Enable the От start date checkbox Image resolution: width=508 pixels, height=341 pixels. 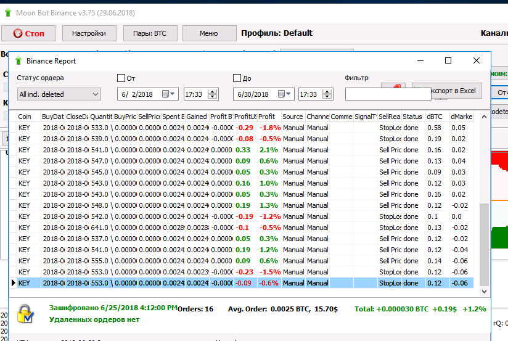(x=121, y=78)
